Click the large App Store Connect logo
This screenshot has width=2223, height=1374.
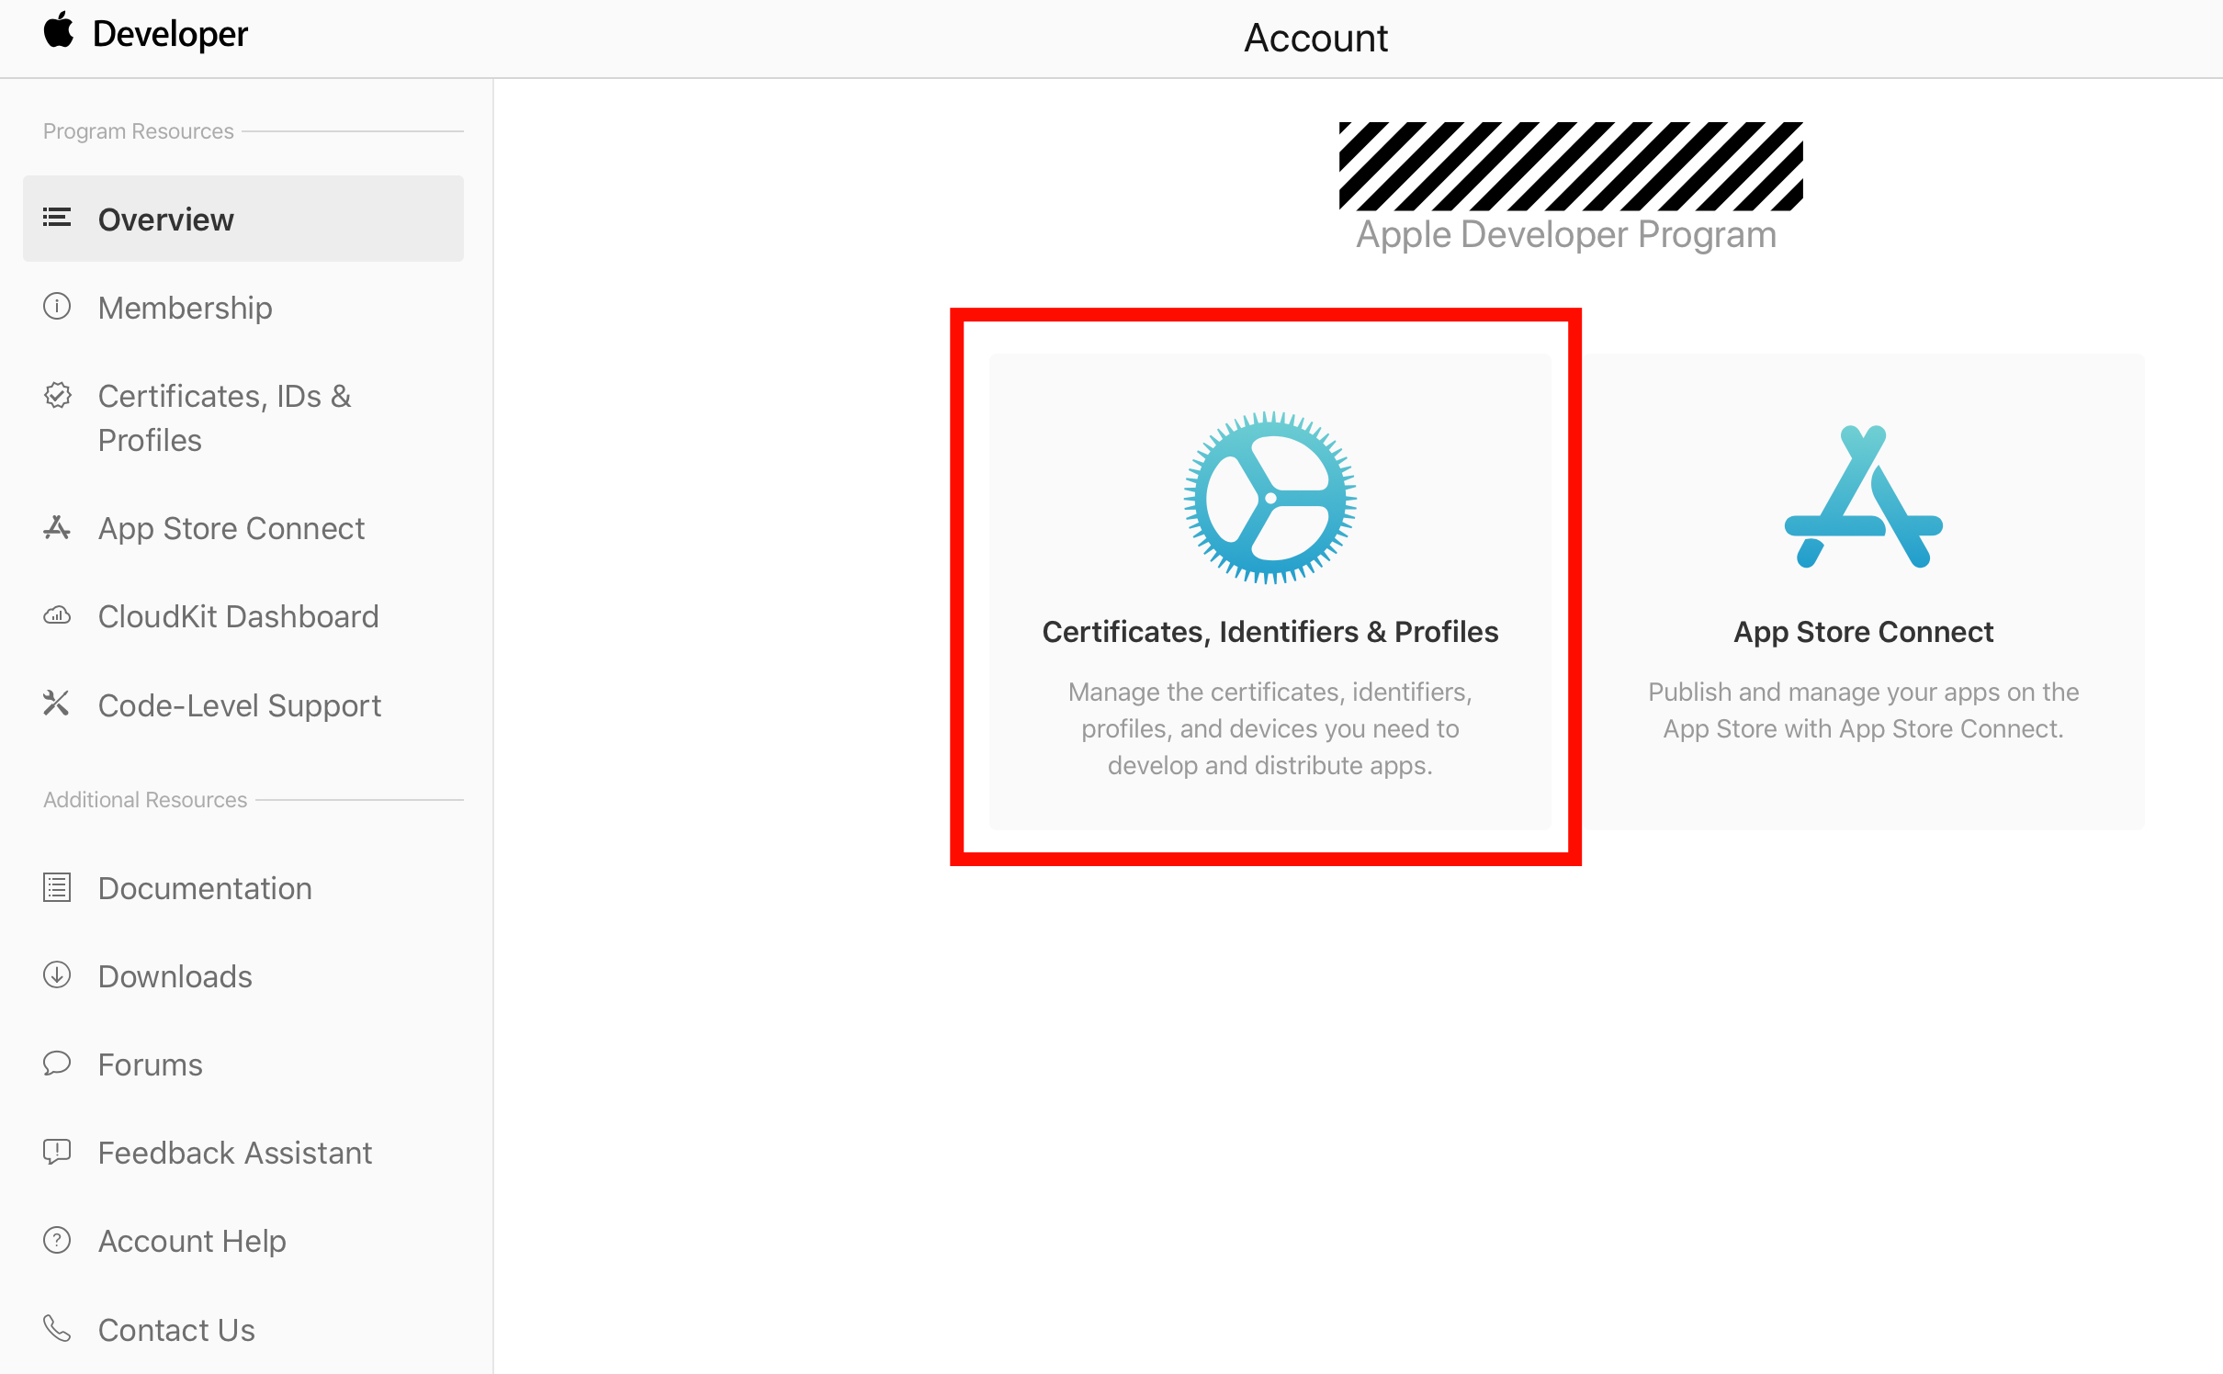(1863, 498)
